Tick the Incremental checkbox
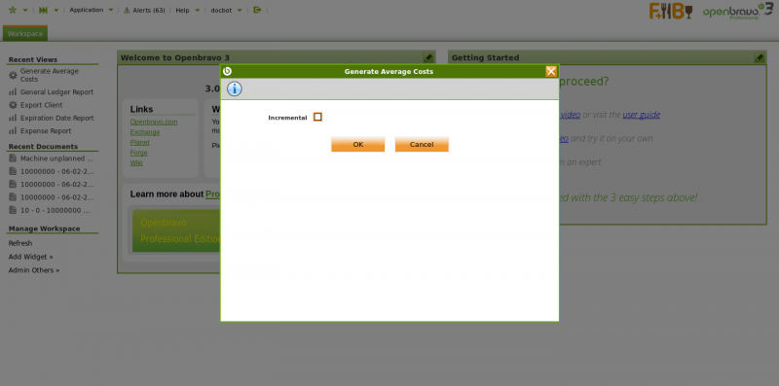 (x=317, y=117)
